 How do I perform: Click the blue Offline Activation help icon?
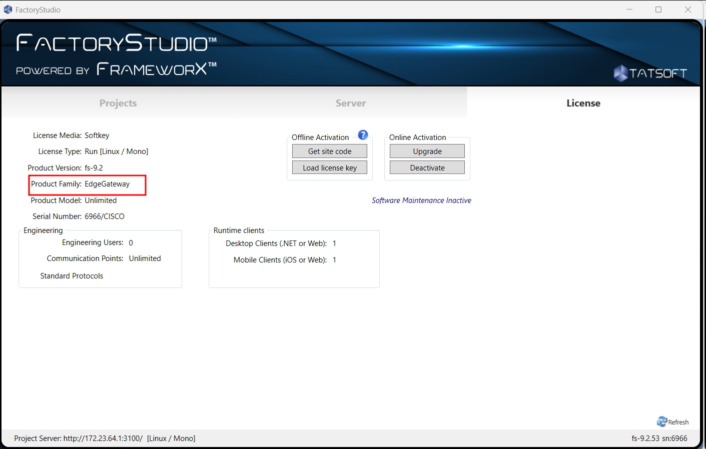(x=363, y=135)
